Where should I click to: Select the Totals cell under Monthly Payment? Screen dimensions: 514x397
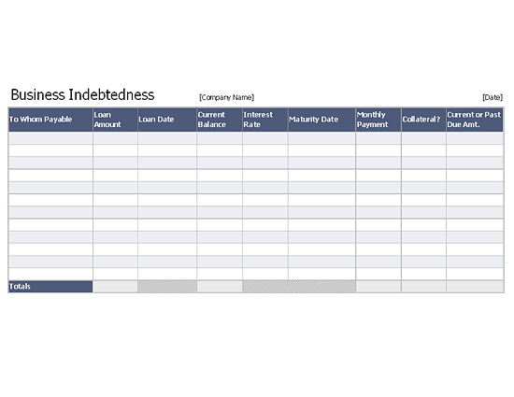(378, 287)
